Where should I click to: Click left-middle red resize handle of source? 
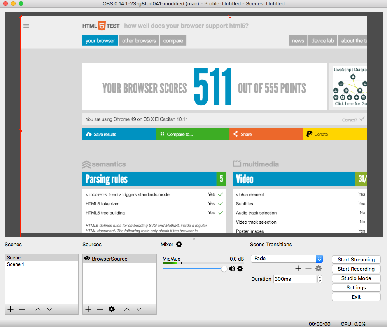20,131
